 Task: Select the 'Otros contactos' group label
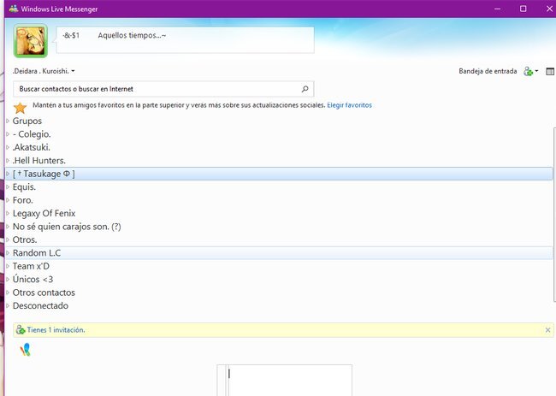[x=44, y=293]
